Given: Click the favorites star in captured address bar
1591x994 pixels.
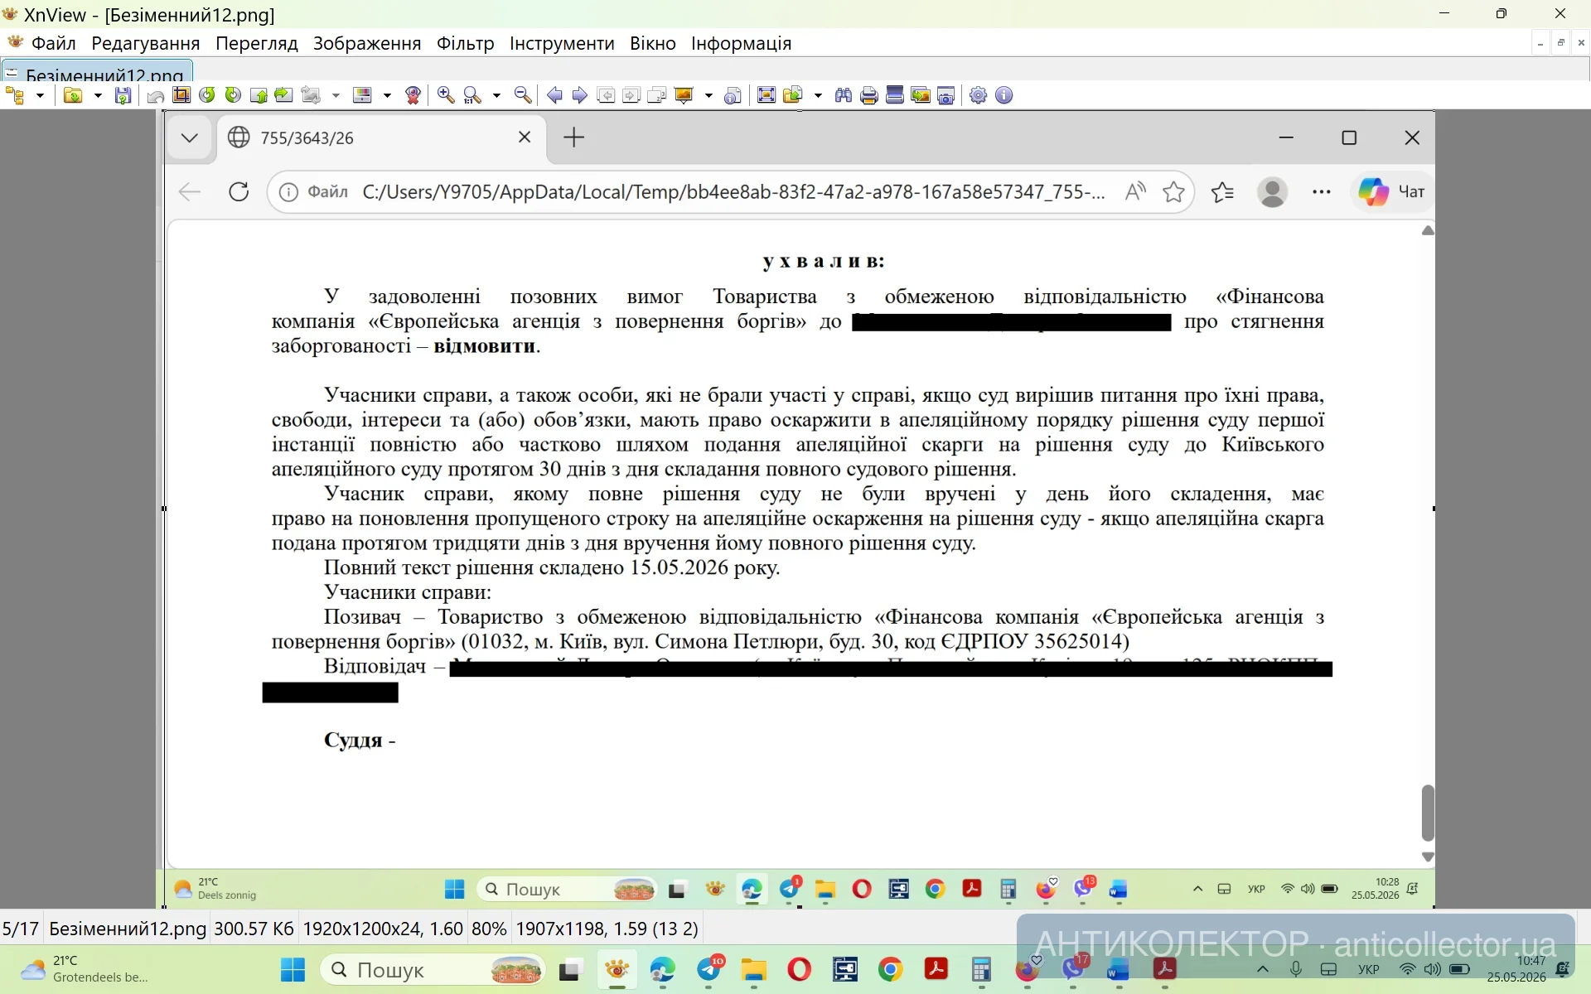Looking at the screenshot, I should tap(1173, 192).
